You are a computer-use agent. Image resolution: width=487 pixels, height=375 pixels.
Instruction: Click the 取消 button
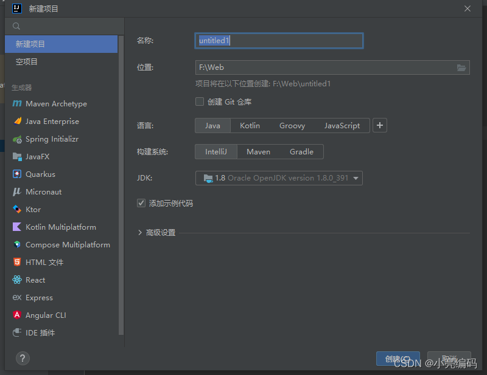tap(449, 359)
